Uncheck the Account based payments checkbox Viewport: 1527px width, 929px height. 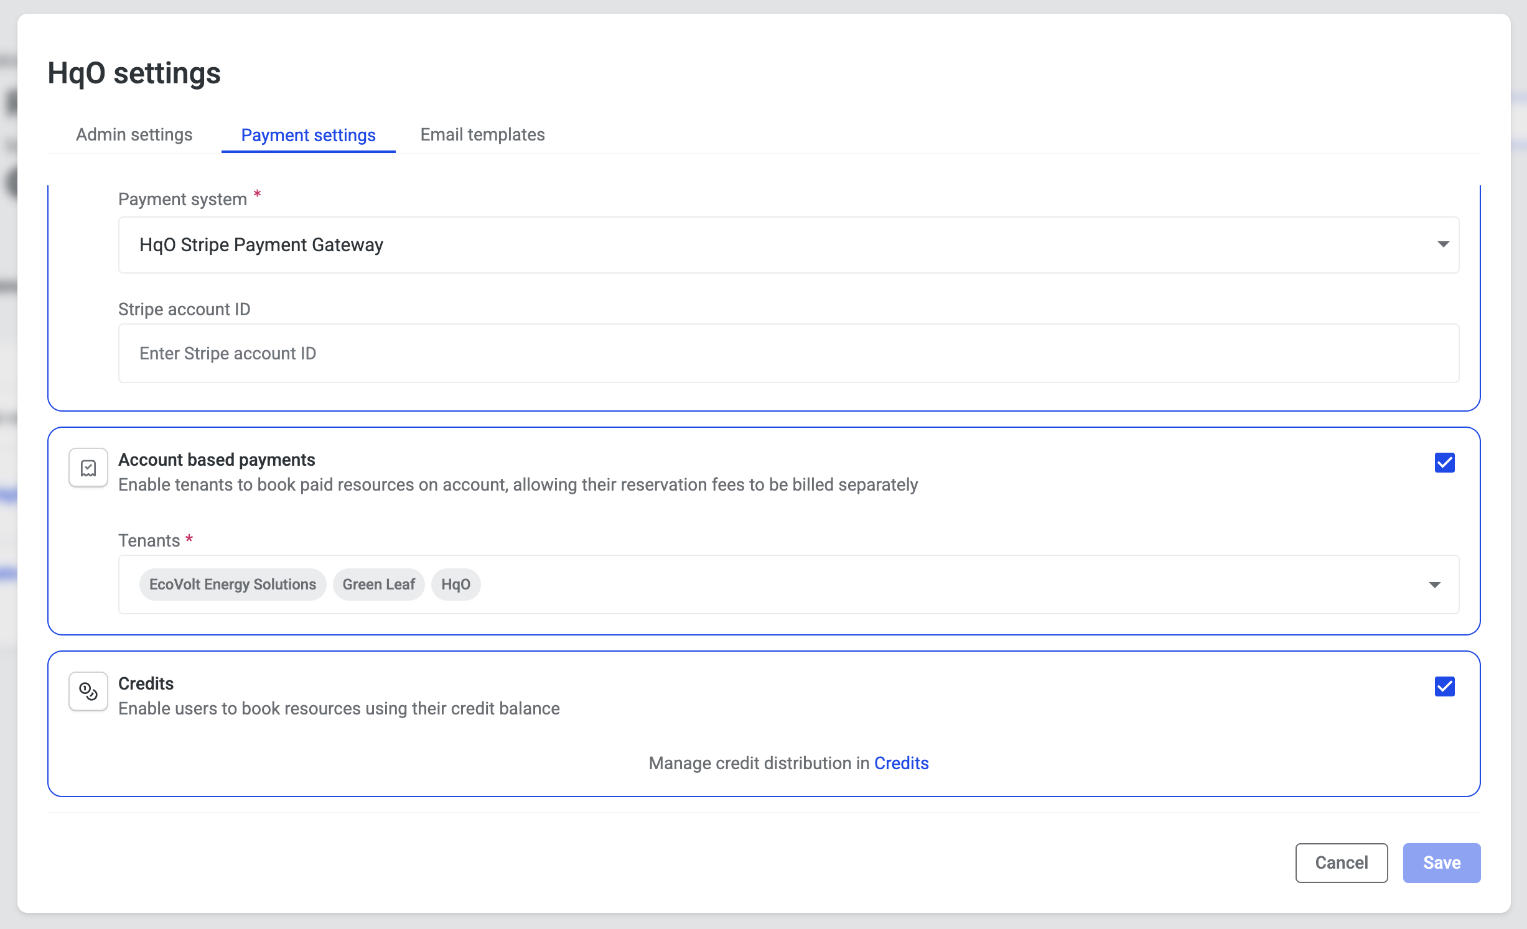pos(1444,463)
